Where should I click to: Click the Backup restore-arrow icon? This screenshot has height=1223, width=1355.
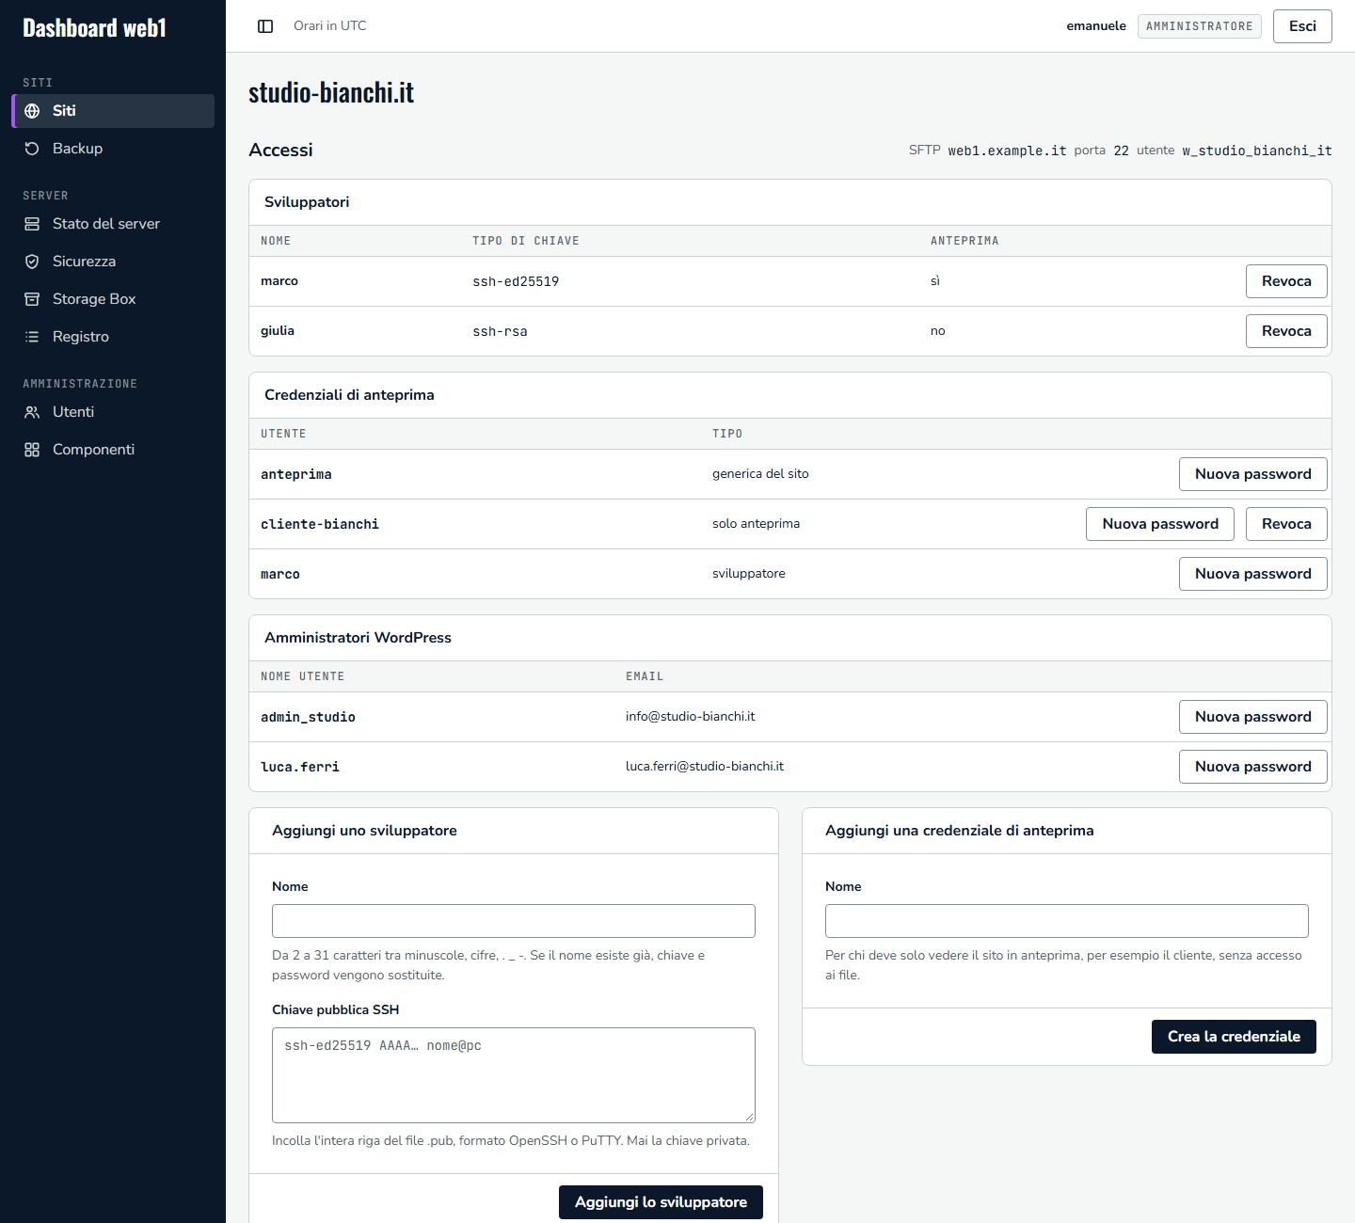point(32,149)
